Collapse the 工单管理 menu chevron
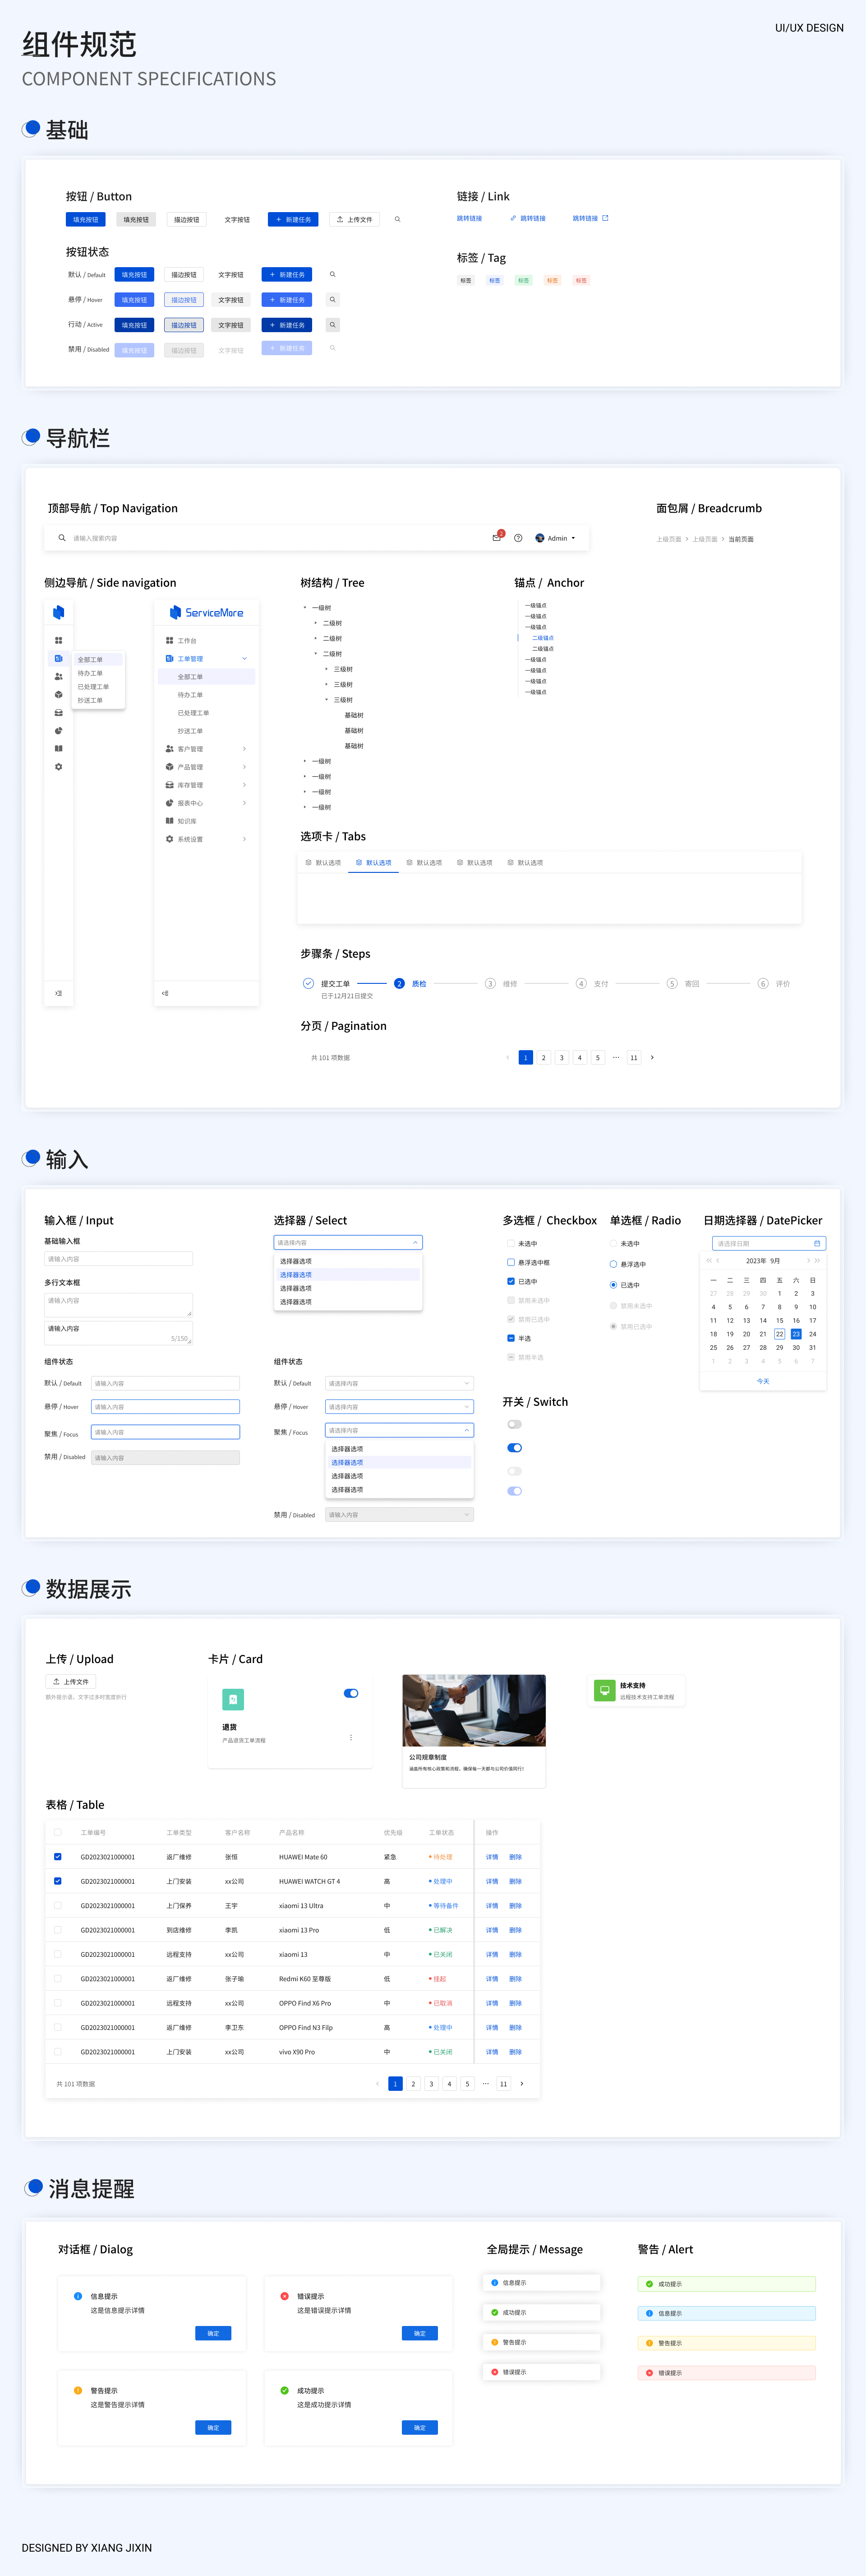The width and height of the screenshot is (866, 2576). (x=244, y=659)
